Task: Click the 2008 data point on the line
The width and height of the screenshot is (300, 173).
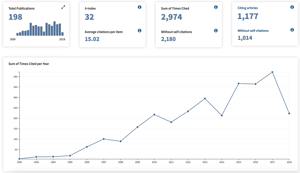Action: [121, 141]
